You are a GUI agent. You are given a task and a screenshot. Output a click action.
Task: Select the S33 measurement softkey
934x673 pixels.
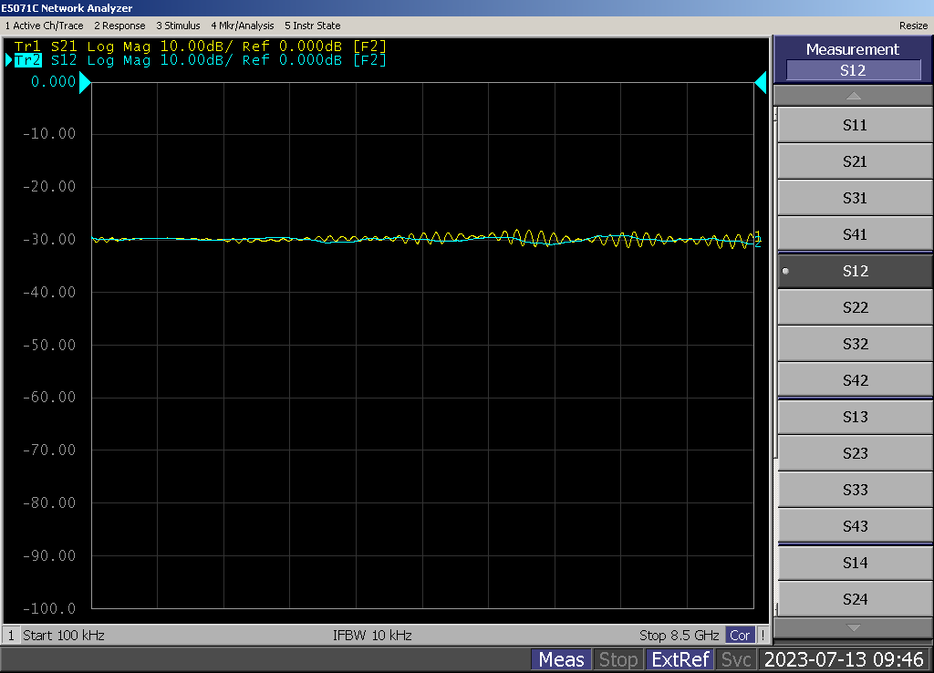click(854, 490)
